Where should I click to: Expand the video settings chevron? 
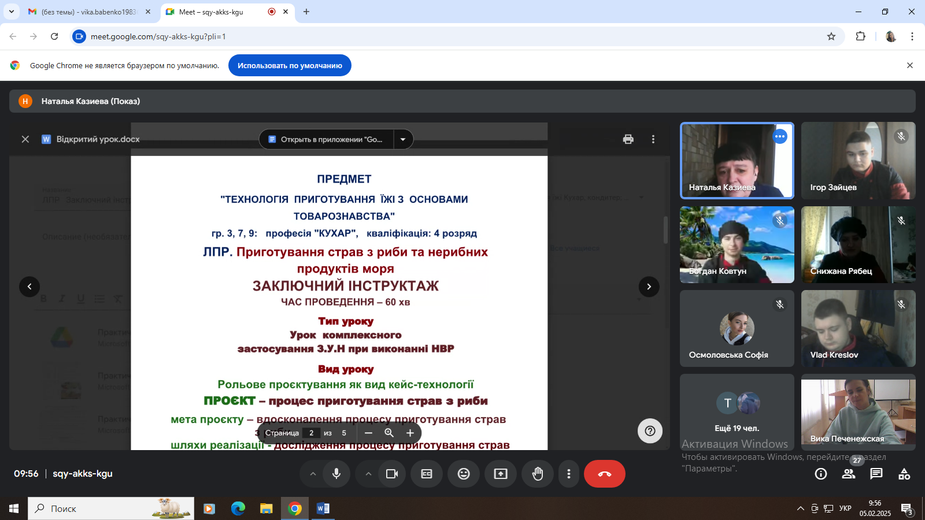(x=368, y=474)
